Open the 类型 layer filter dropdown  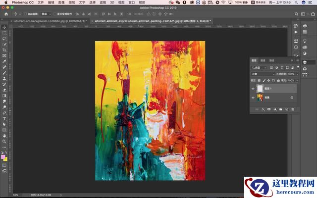(x=259, y=67)
